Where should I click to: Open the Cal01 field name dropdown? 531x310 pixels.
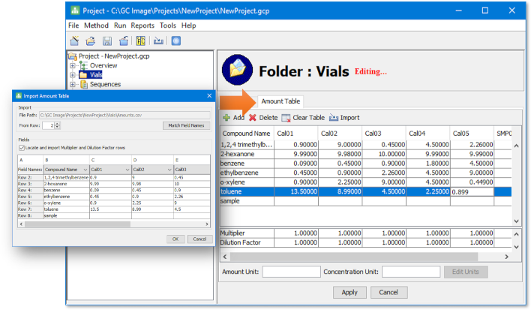(127, 170)
